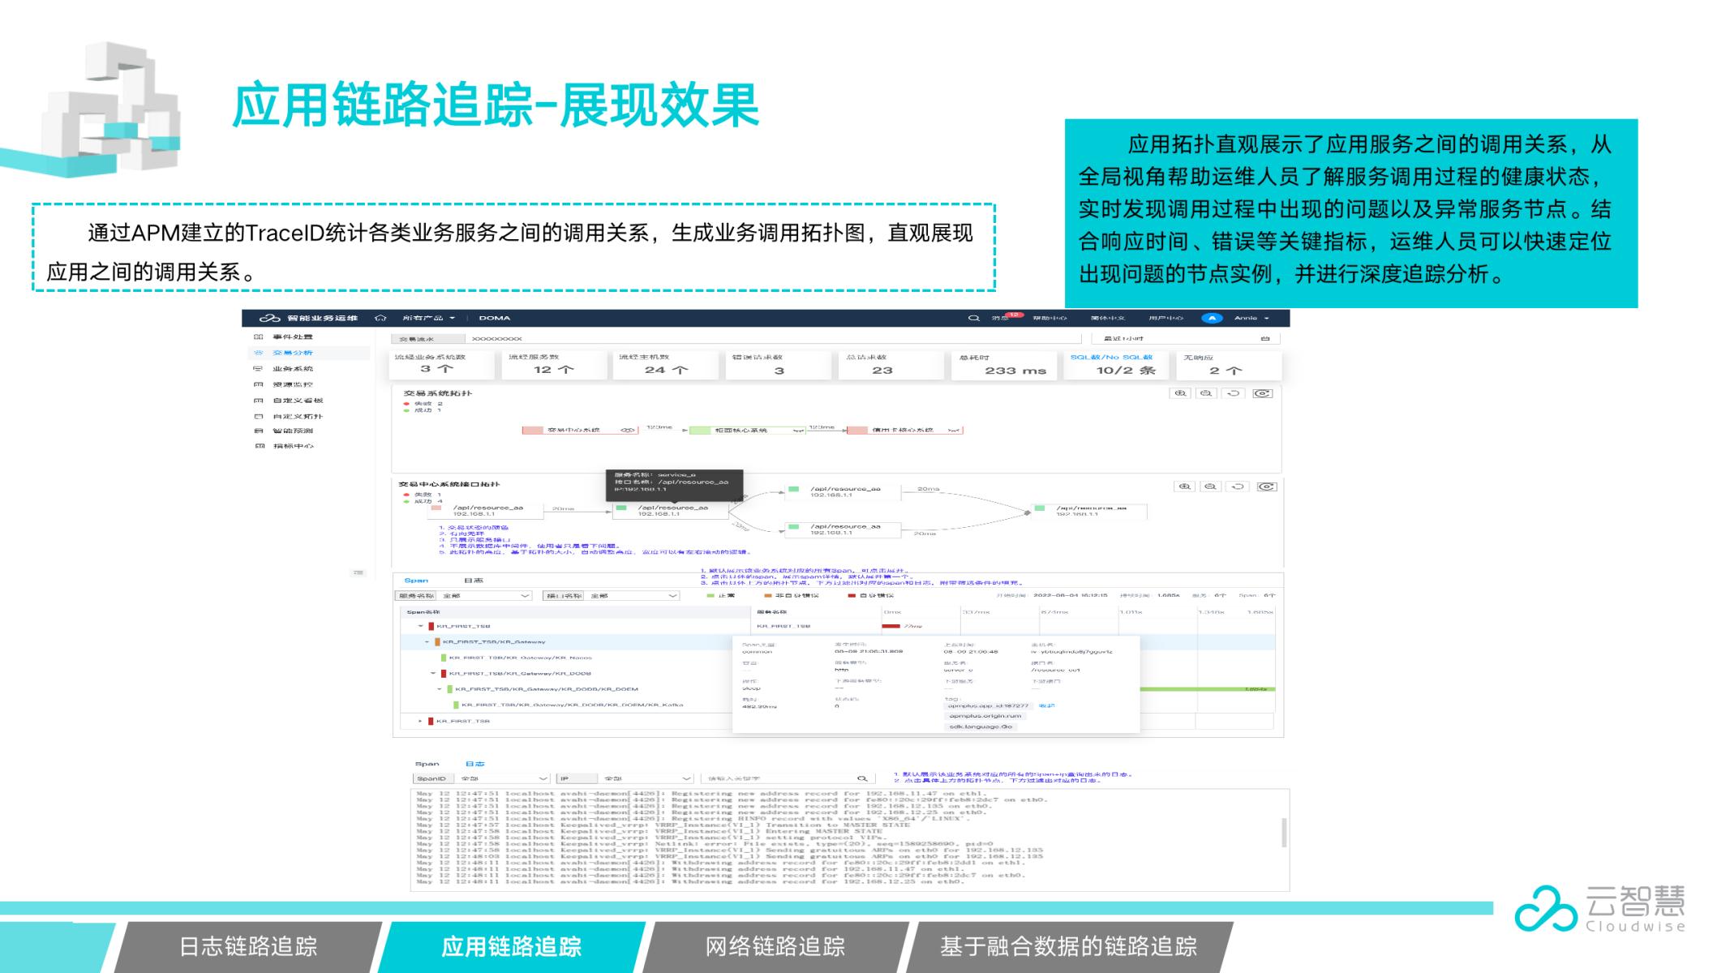The width and height of the screenshot is (1730, 973).
Task: Select blue 日志 tab above log output
Action: 474,764
